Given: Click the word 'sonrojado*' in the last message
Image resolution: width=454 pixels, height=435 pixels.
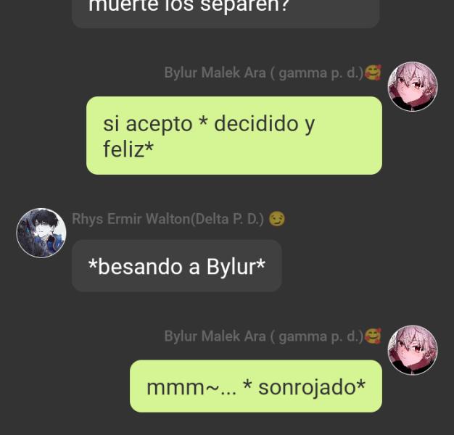Looking at the screenshot, I should pos(312,388).
